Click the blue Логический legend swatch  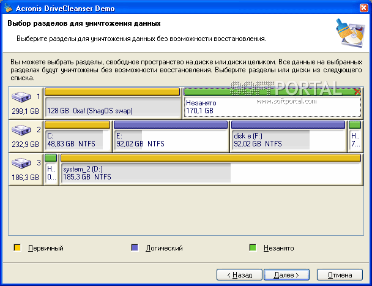[135, 248]
